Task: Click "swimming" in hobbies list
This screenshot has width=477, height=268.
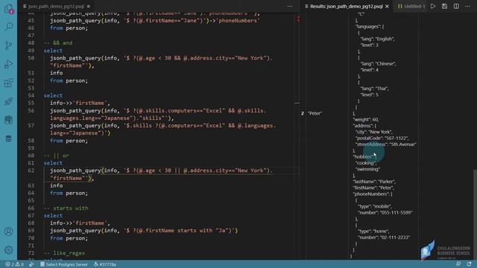Action: (x=367, y=169)
